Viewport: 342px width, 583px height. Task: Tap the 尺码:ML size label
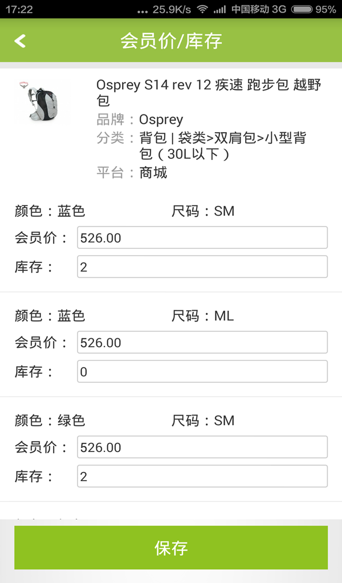coord(203,316)
